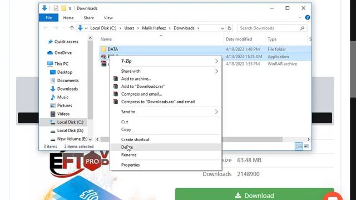The height and width of the screenshot is (200, 356).
Task: Click the Up one level arrow
Action: [x=72, y=28]
